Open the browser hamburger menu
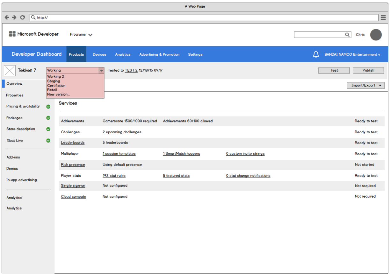This screenshot has height=274, width=390. click(x=383, y=18)
